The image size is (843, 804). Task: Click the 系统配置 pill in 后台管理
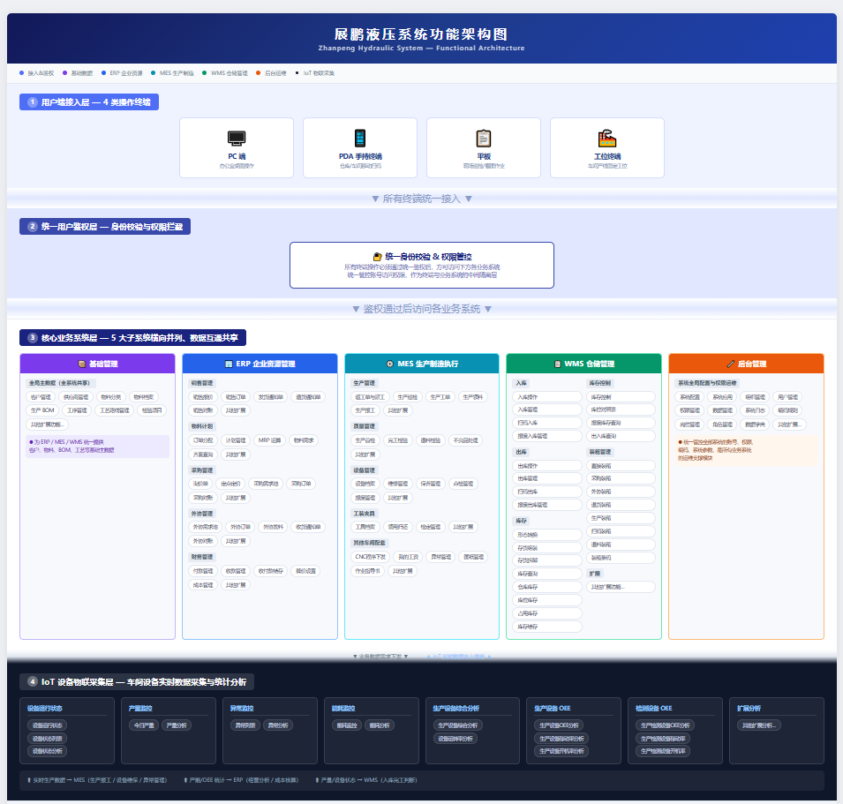pyautogui.click(x=689, y=397)
